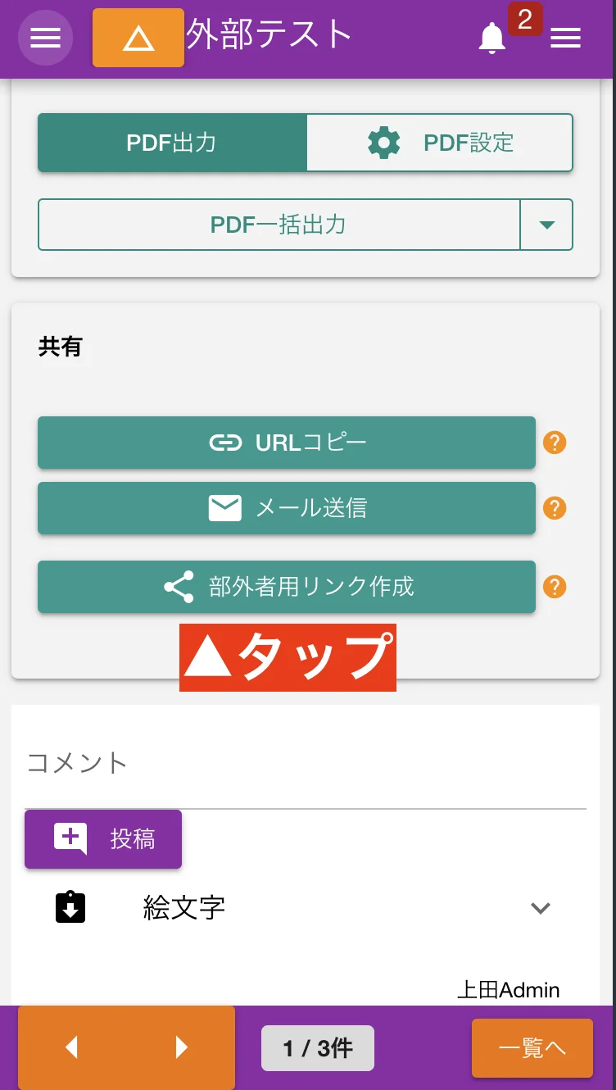The height and width of the screenshot is (1090, 616).
Task: Click the gear icon on PDF設定
Action: pyautogui.click(x=383, y=142)
